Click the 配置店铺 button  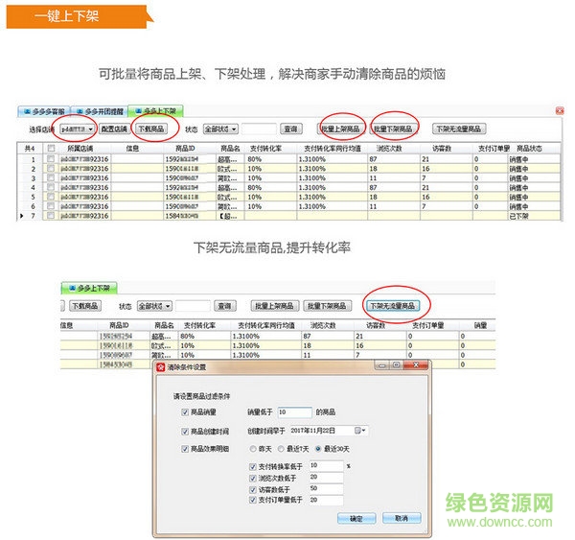tap(114, 129)
